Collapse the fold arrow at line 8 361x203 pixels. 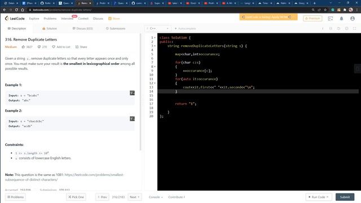click(x=155, y=67)
